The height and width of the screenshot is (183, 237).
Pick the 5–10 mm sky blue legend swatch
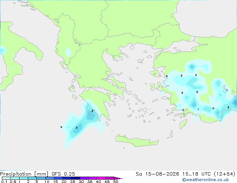point(41,178)
